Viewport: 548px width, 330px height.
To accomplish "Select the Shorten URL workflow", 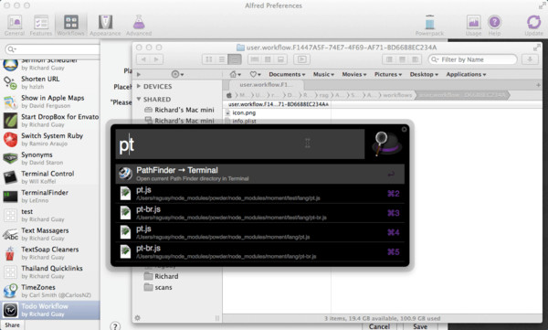I will tap(50, 82).
